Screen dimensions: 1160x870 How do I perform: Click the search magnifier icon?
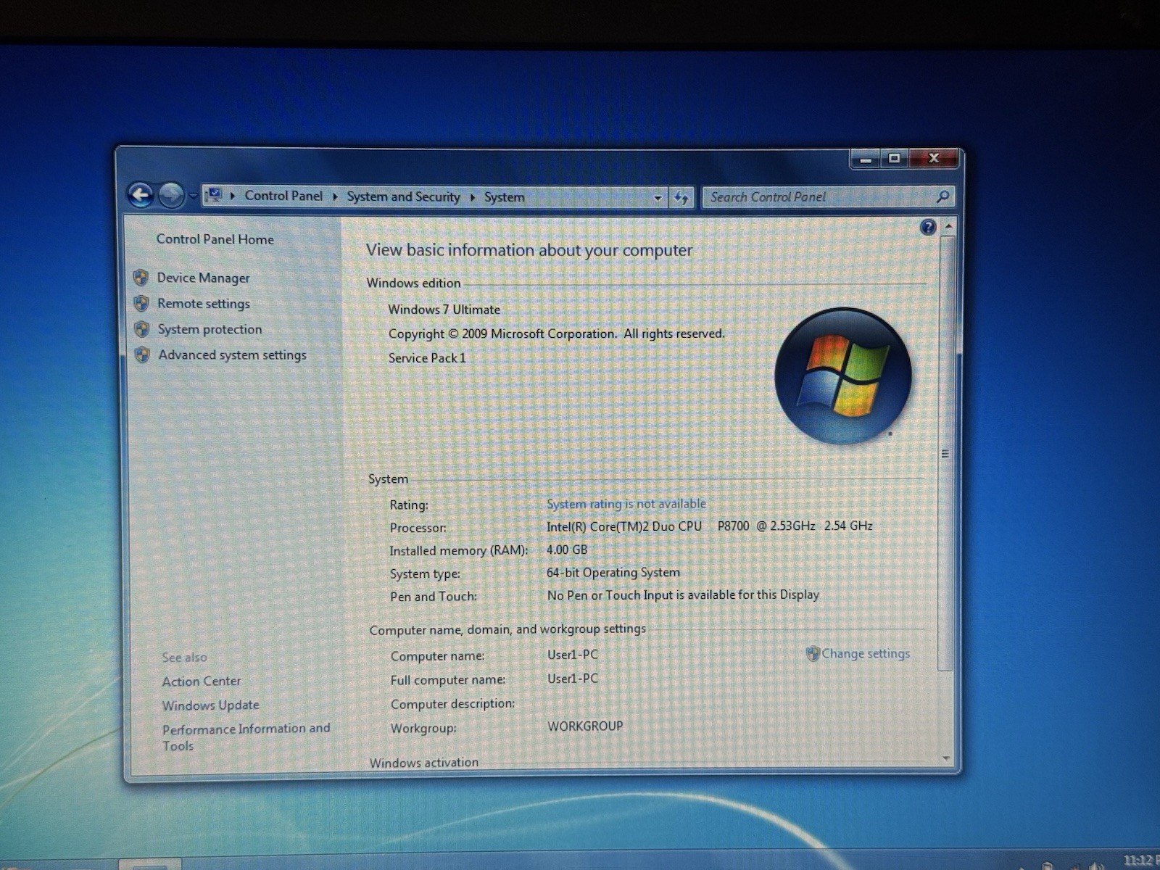(942, 196)
